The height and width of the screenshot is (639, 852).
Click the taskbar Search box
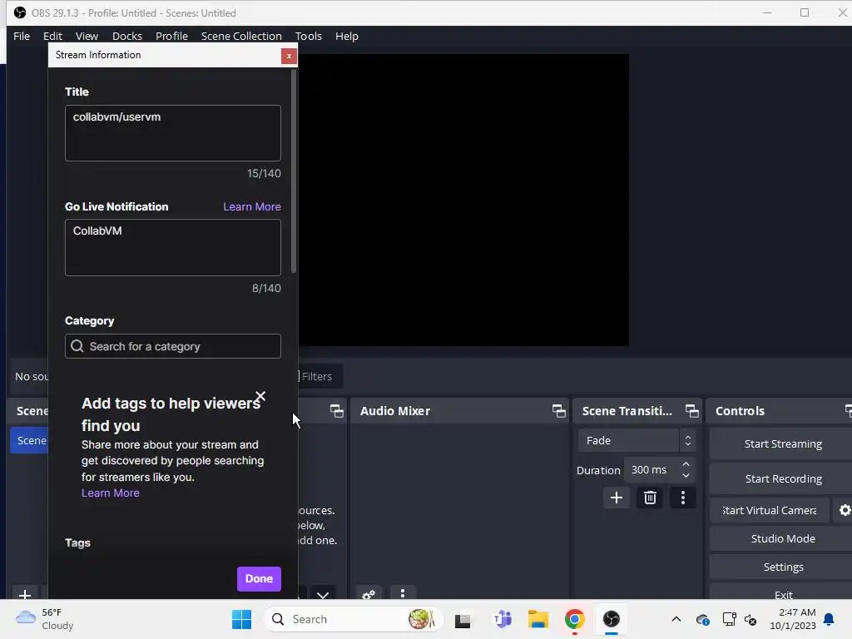tap(353, 619)
